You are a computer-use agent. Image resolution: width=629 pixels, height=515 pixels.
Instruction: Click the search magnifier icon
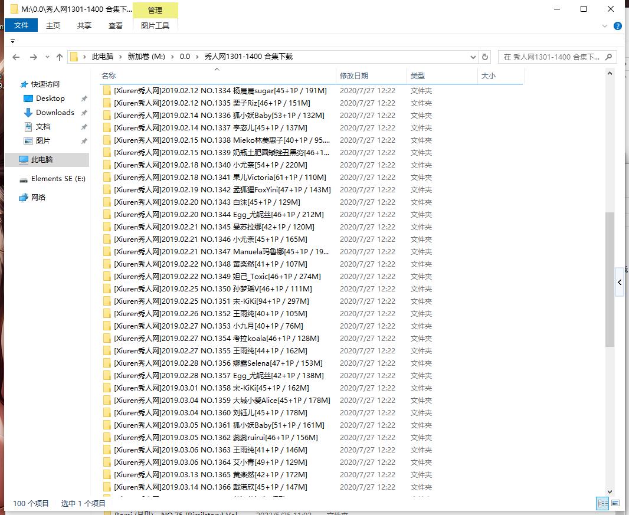click(x=608, y=57)
